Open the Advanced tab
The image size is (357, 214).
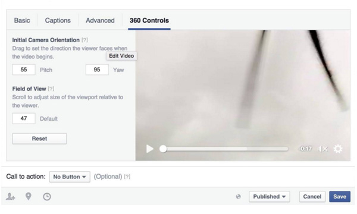point(100,20)
